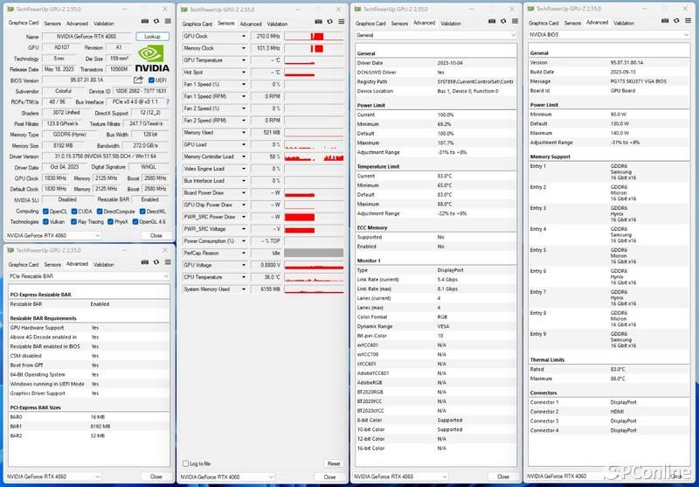Toggle the UEFI checkbox
Screen dimensions: 699x487
click(151, 80)
